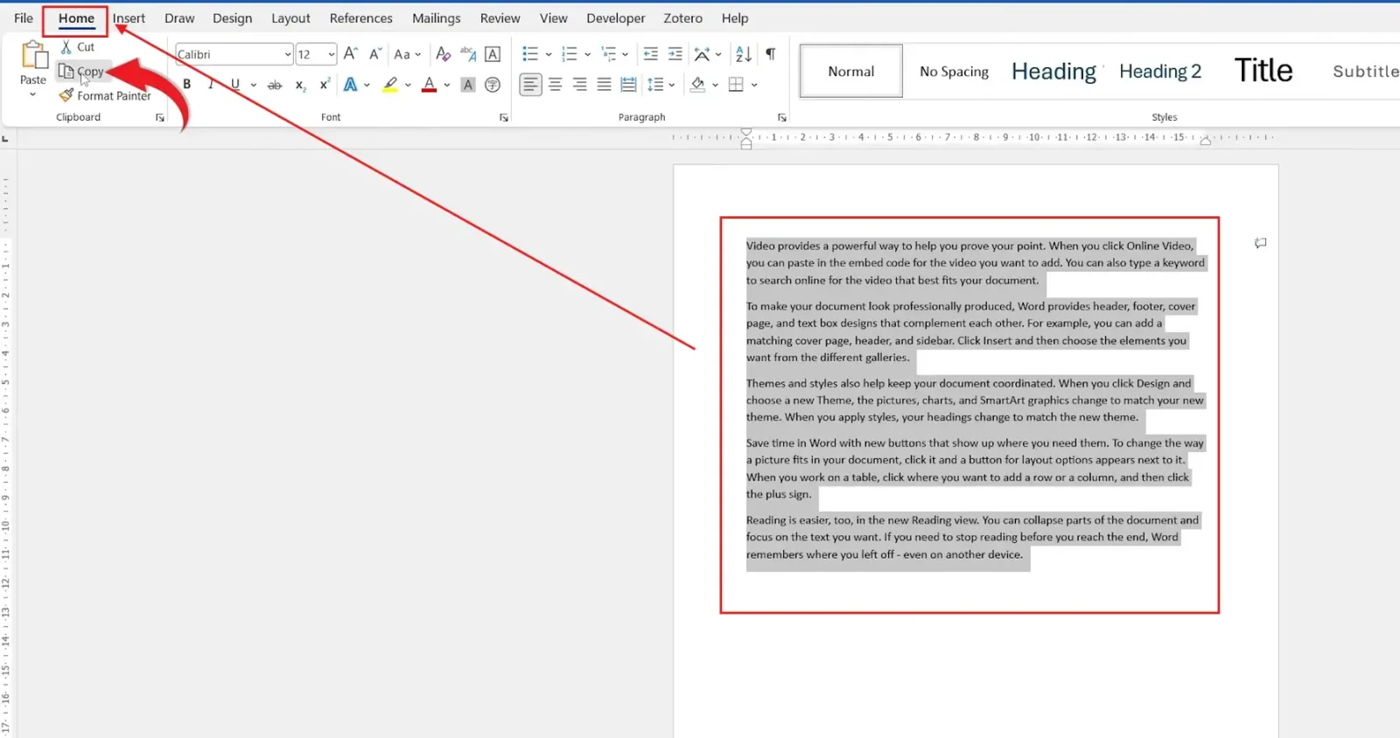Switch to the References tab

[360, 18]
